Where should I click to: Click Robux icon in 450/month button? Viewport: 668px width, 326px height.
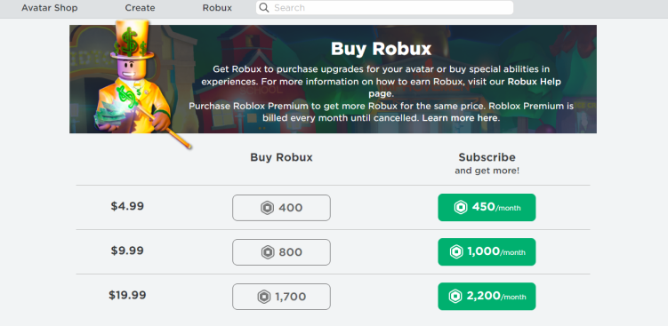pyautogui.click(x=461, y=208)
